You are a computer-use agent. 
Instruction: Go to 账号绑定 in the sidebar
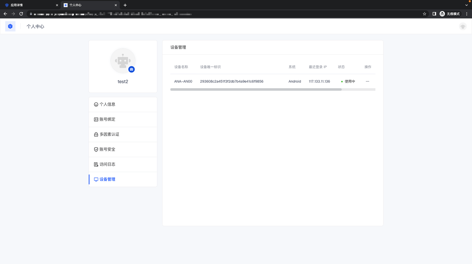(x=107, y=119)
